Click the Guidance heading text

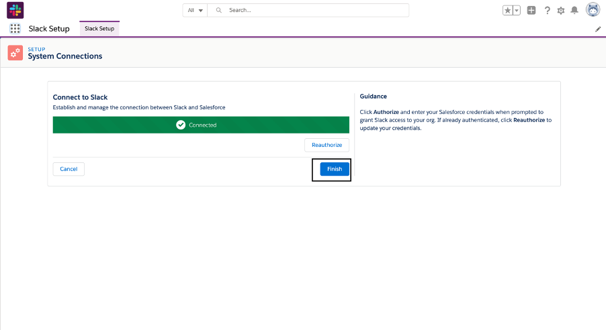(x=374, y=96)
